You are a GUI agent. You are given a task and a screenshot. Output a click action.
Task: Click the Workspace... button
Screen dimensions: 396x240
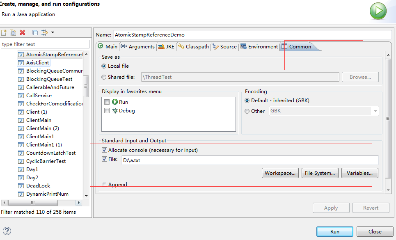[280, 173]
